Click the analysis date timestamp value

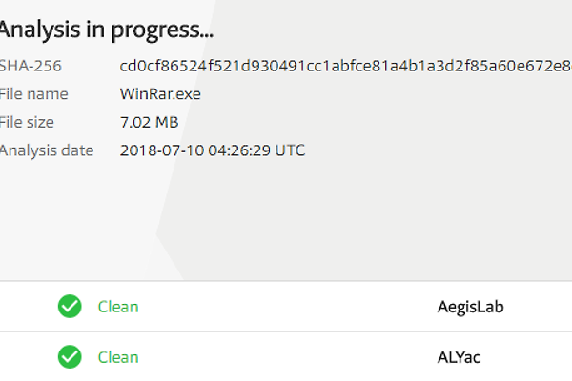[x=213, y=150]
